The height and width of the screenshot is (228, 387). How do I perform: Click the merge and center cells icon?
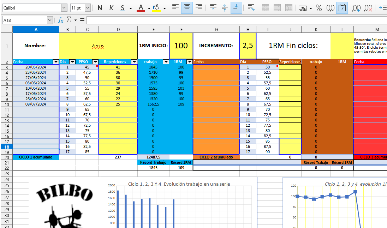pos(265,8)
